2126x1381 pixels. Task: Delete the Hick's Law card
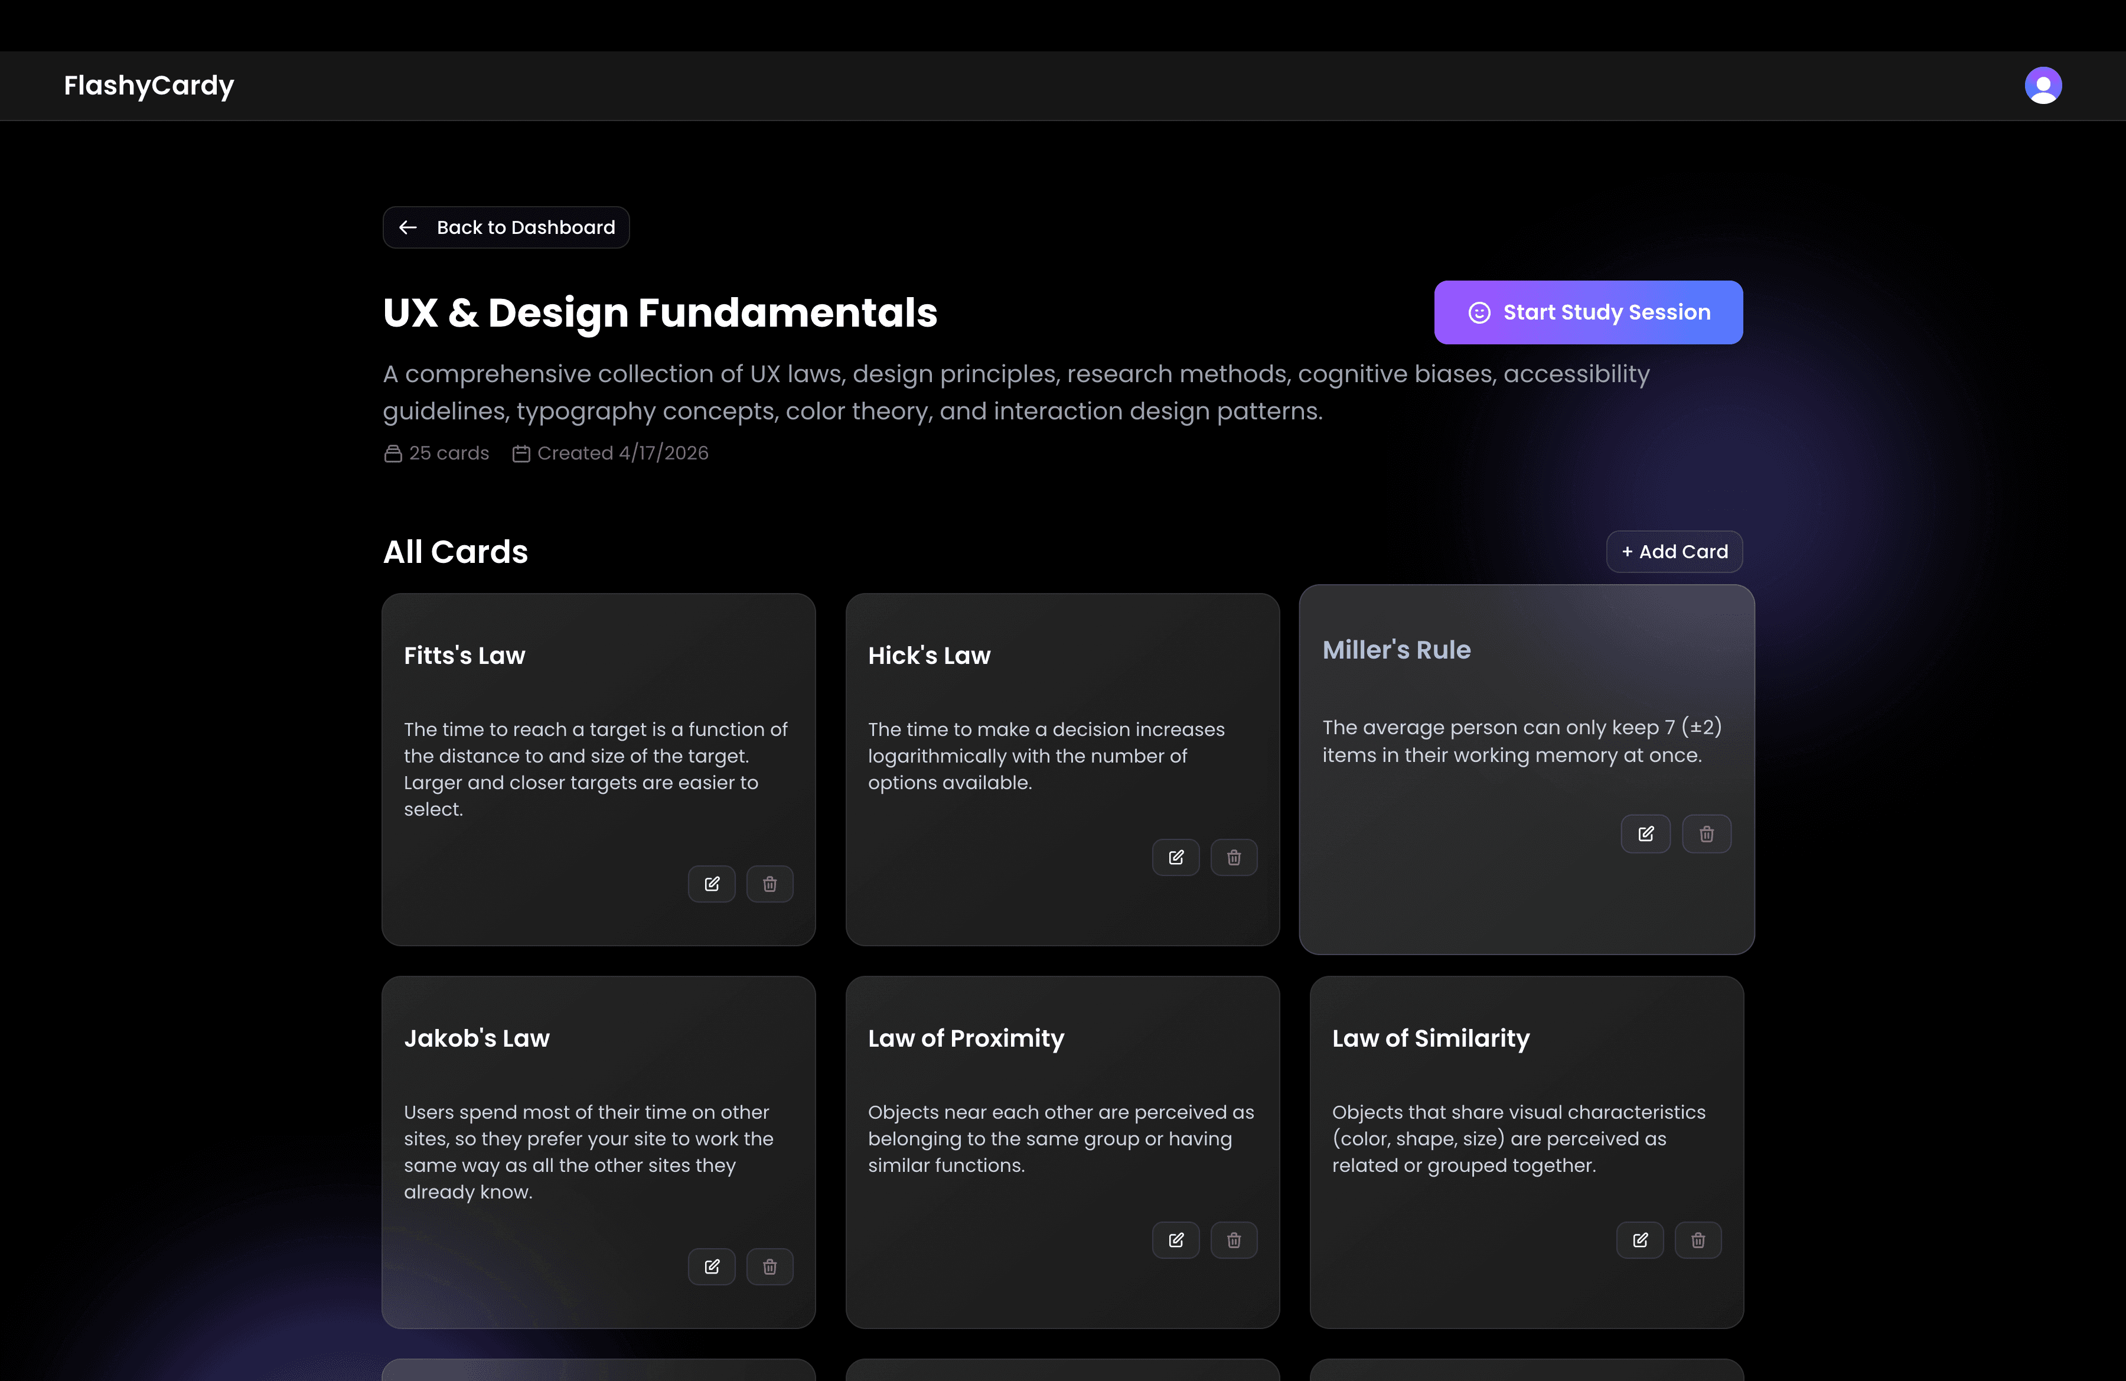tap(1234, 856)
